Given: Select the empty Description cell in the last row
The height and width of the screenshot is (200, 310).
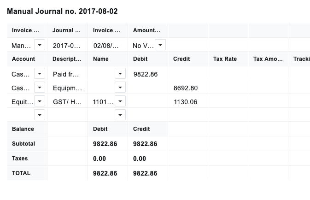Looking at the screenshot, I should 68,115.
